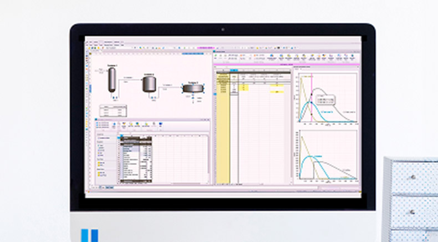Screen dimensions: 438x242
Task: Click the blue outlet port under the tall vessel
Action: pos(114,97)
